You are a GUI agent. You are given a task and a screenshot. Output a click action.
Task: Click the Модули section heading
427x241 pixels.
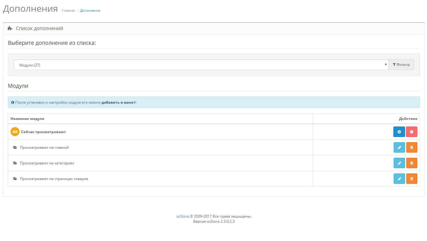click(x=18, y=86)
